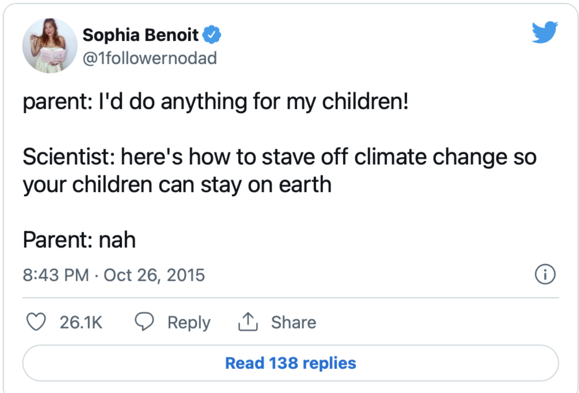Click the "your children can stay on earth" line
This screenshot has height=393, width=579.
point(177,185)
